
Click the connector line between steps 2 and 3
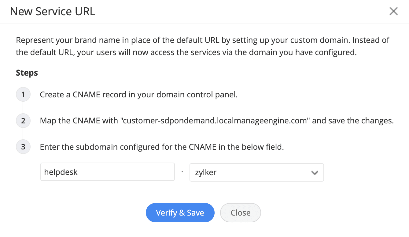point(23,134)
